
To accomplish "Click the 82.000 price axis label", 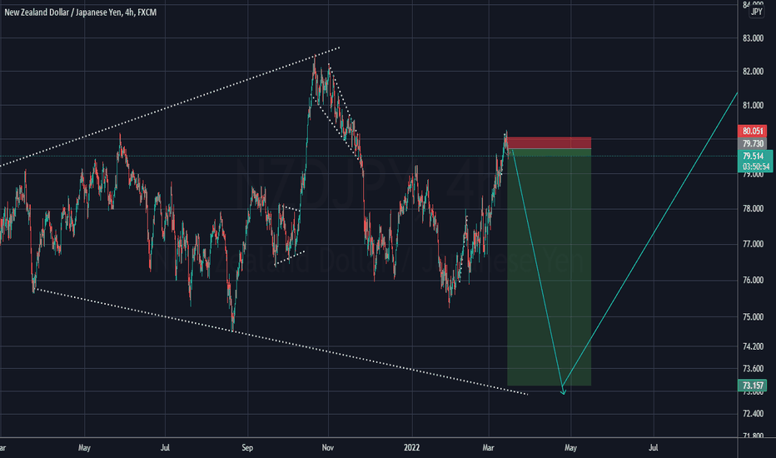I will click(x=754, y=72).
